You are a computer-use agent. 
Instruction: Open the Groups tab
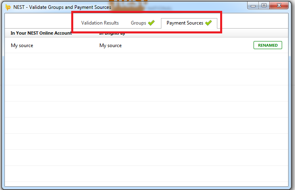(x=138, y=23)
